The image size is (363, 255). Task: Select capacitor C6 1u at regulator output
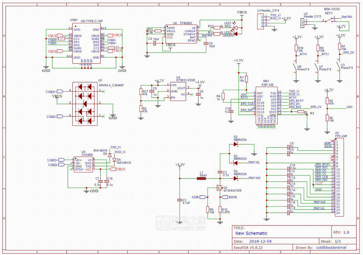coord(198,94)
